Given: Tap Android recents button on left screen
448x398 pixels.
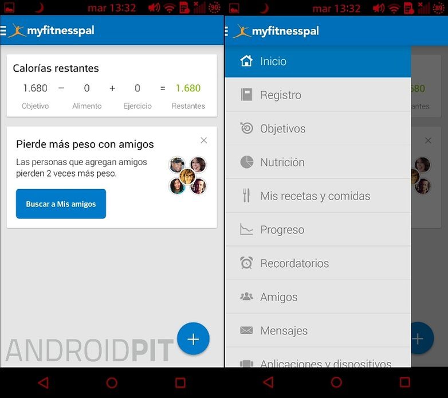Looking at the screenshot, I should [180, 383].
